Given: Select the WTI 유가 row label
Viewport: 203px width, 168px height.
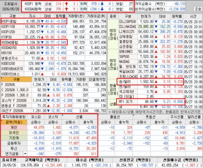Looking at the screenshot, I should [126, 101].
